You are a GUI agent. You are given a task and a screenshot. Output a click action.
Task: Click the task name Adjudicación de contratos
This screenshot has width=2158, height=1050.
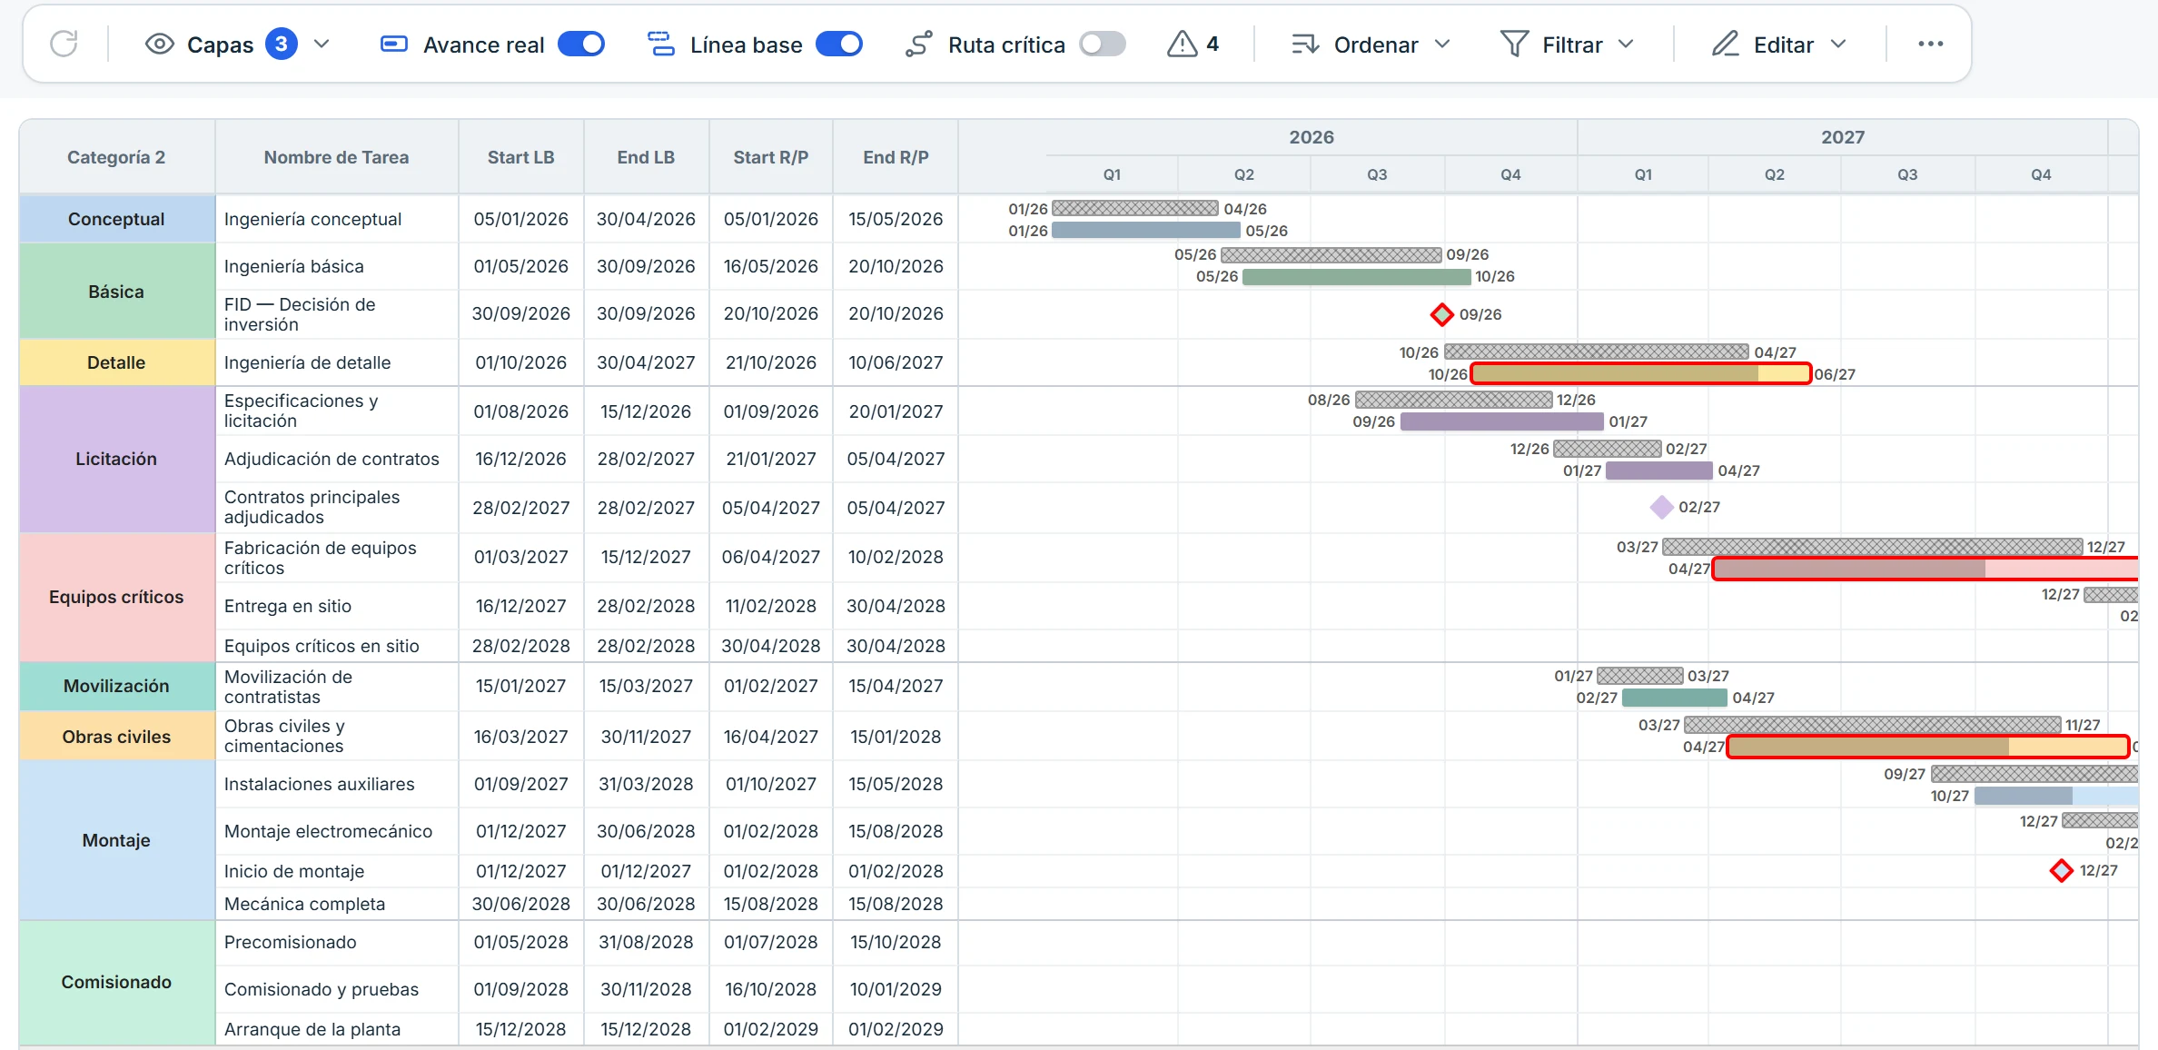coord(332,459)
